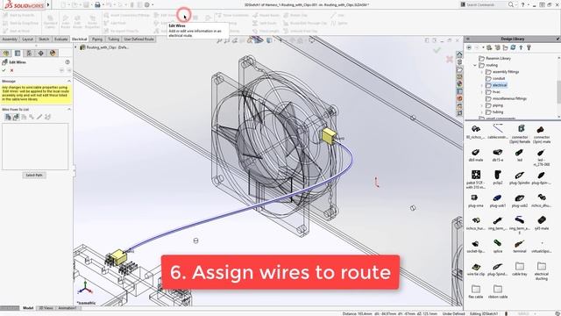Accept Edit Wires with green checkmark
The width and height of the screenshot is (561, 316).
pos(4,70)
